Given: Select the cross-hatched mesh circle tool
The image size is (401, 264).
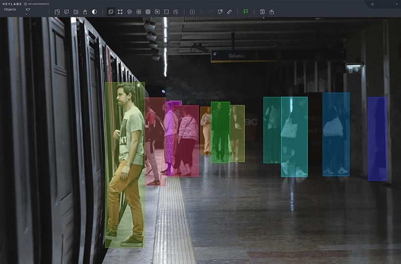Looking at the screenshot, I should (148, 12).
